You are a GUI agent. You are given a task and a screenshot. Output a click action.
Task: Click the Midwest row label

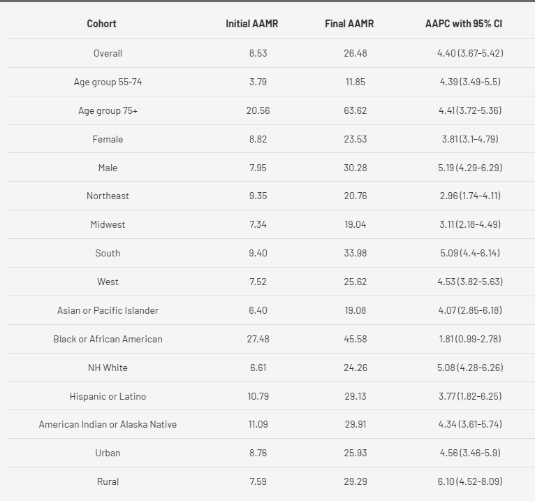108,224
